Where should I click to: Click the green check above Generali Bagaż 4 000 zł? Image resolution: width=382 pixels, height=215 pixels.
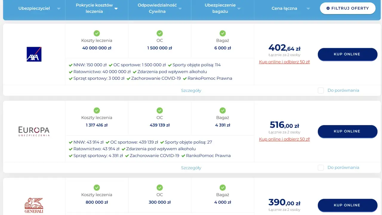(x=223, y=188)
